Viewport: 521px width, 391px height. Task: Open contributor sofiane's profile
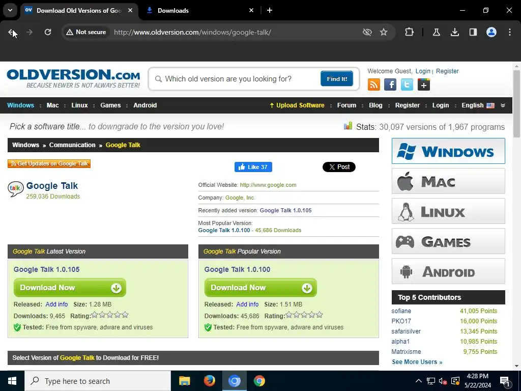[x=401, y=311]
